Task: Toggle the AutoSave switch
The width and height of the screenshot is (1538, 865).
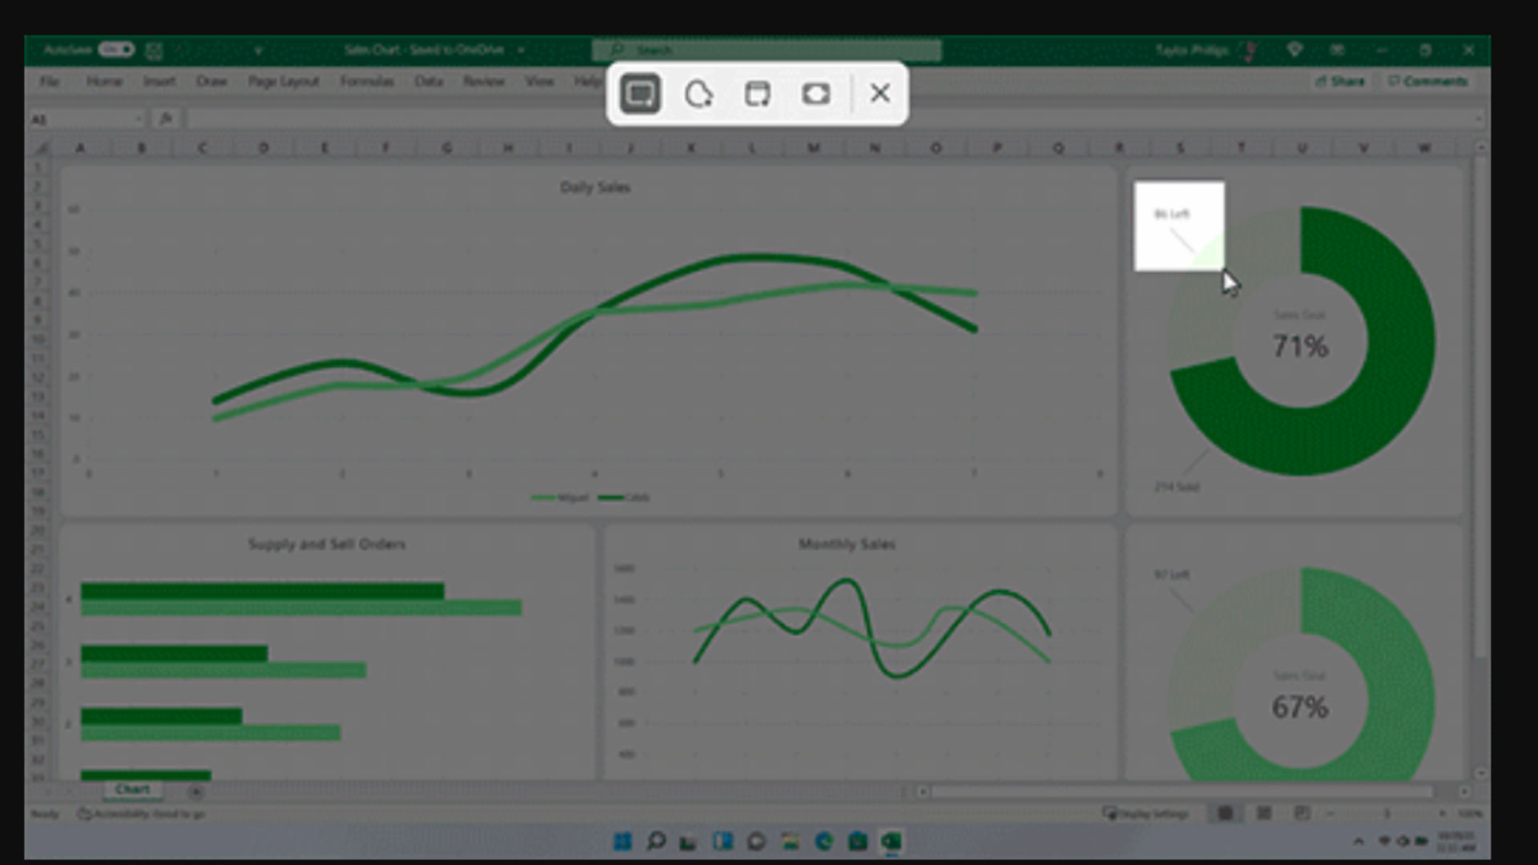Action: (x=116, y=50)
